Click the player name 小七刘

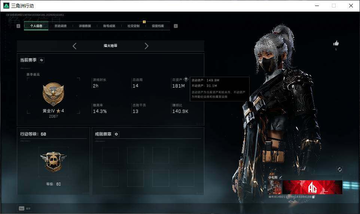coord(273,177)
